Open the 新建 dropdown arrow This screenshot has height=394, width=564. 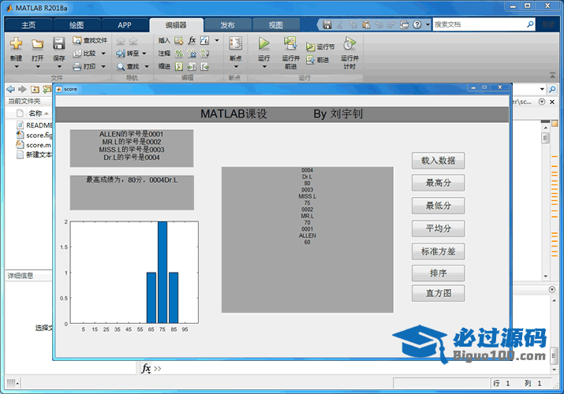pos(17,66)
